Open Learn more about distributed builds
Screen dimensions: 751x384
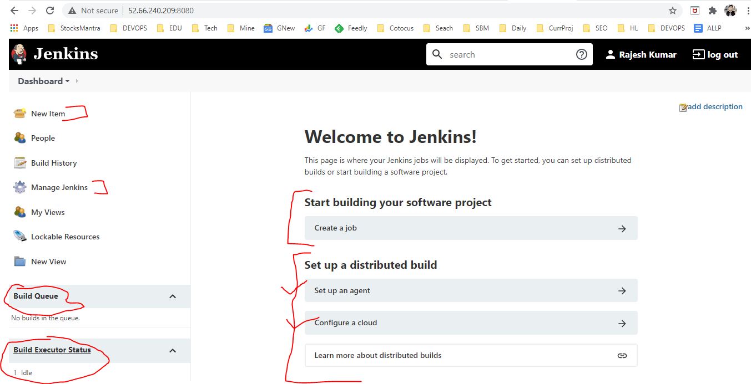pyautogui.click(x=471, y=355)
